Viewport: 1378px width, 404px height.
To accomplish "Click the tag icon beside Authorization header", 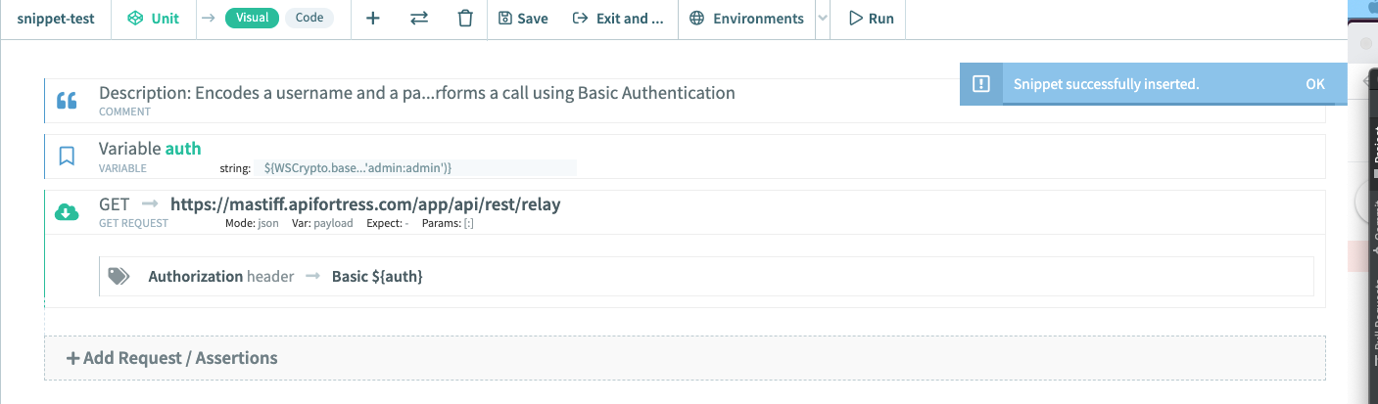I will [119, 276].
